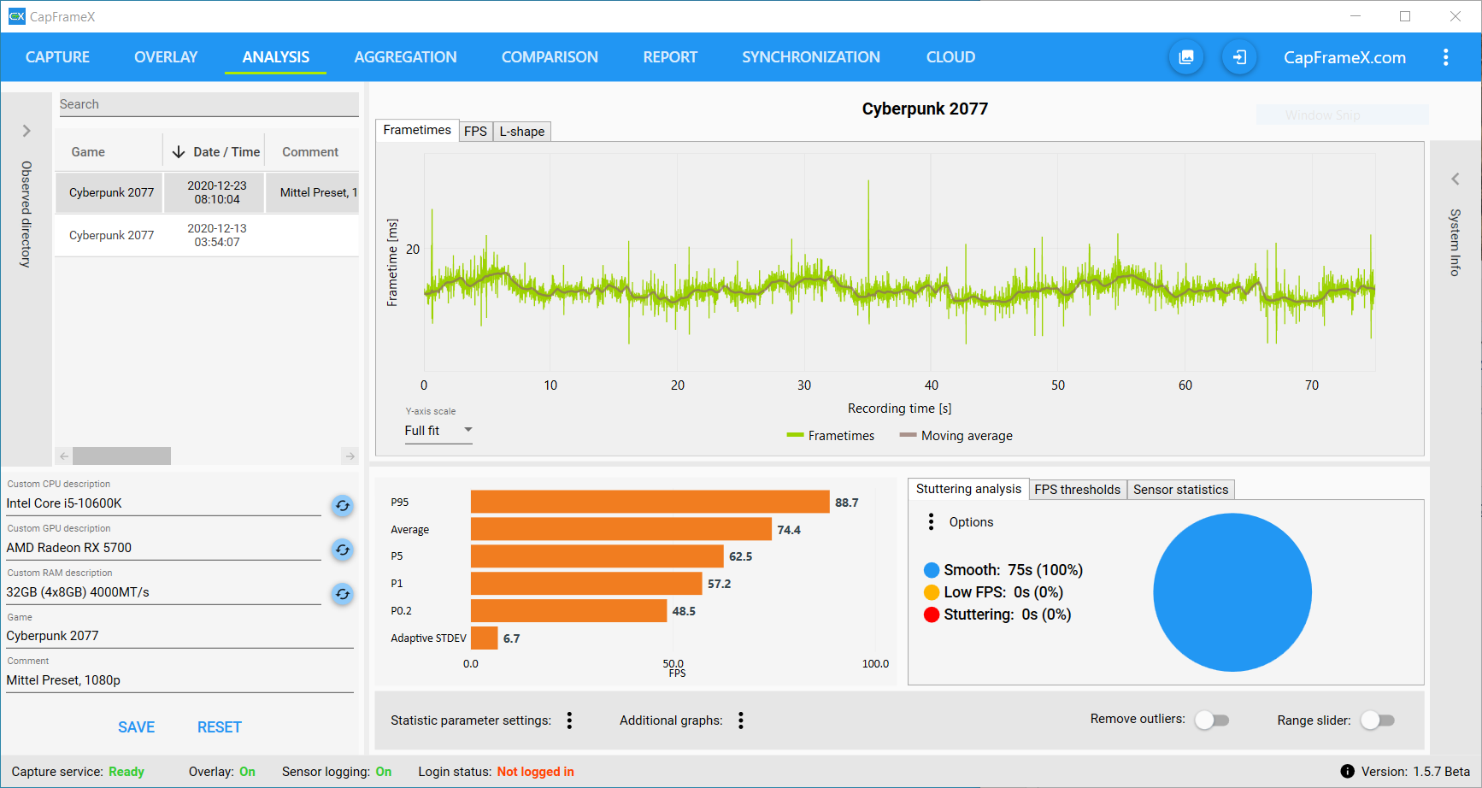Sort records by Date / Time arrow

click(179, 152)
